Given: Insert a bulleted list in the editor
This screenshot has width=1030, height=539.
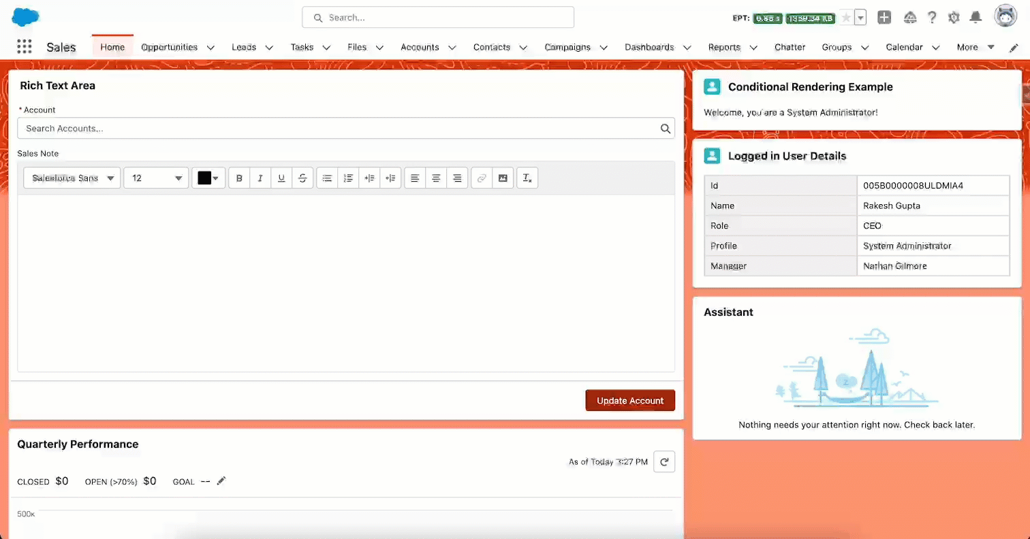Looking at the screenshot, I should coord(327,178).
